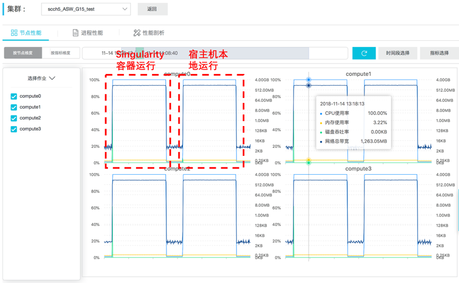
Task: Click the time range slider bar
Action: tap(215, 53)
